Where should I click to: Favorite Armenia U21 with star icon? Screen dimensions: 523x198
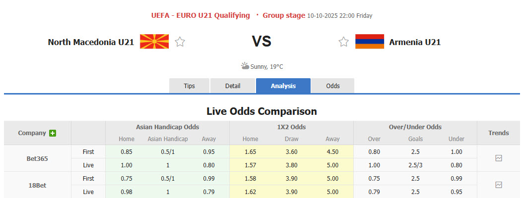(343, 42)
